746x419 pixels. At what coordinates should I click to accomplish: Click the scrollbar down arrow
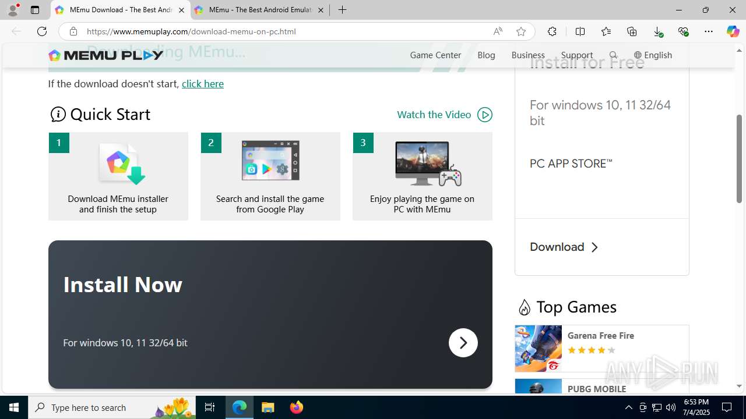pyautogui.click(x=739, y=386)
